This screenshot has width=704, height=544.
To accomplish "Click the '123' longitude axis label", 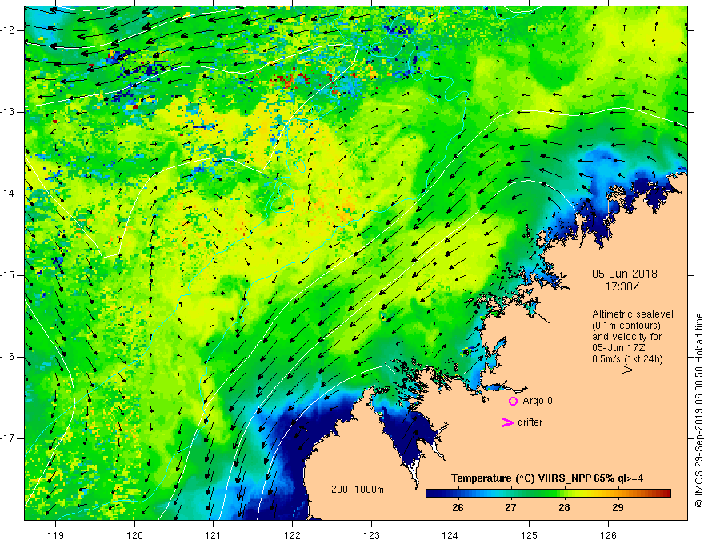I will [371, 535].
